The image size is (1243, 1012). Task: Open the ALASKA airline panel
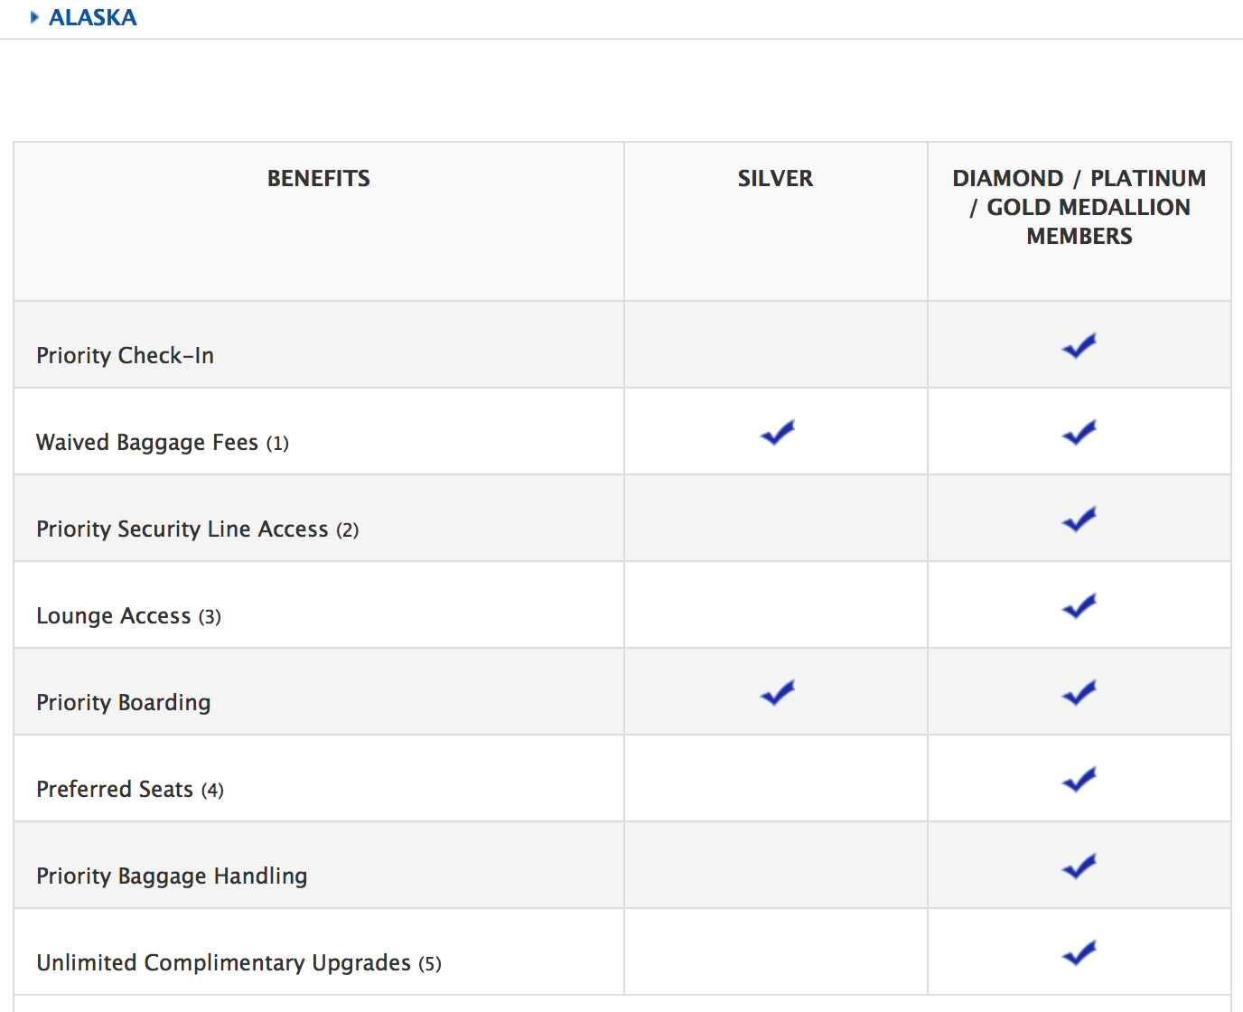pyautogui.click(x=93, y=17)
